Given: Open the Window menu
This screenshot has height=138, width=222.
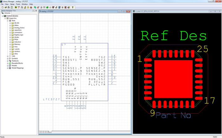Looking at the screenshot, I should 25,4.
